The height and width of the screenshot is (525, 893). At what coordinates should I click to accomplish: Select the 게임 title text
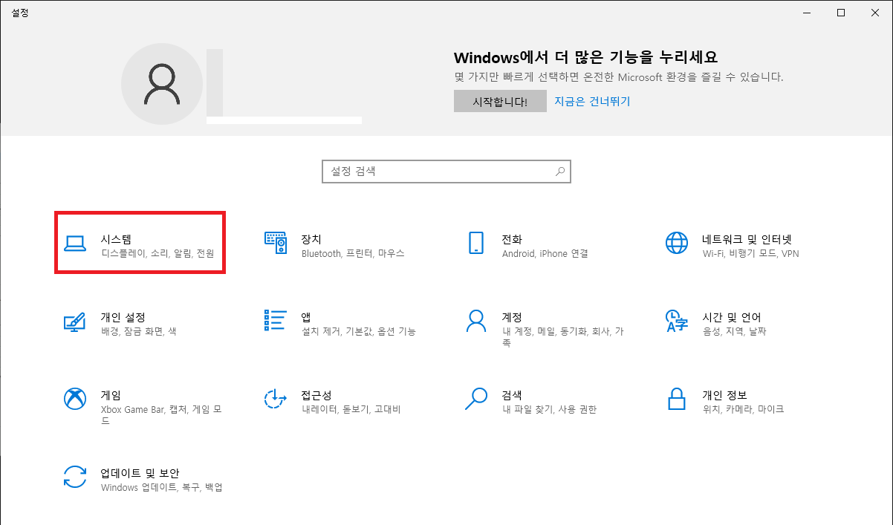coord(111,394)
